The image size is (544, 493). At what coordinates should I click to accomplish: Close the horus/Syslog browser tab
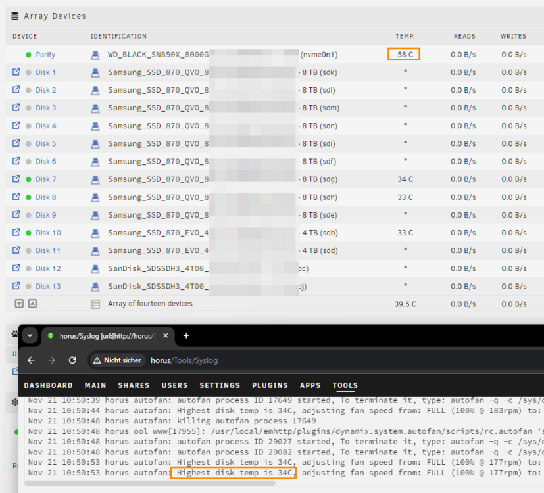pyautogui.click(x=166, y=335)
